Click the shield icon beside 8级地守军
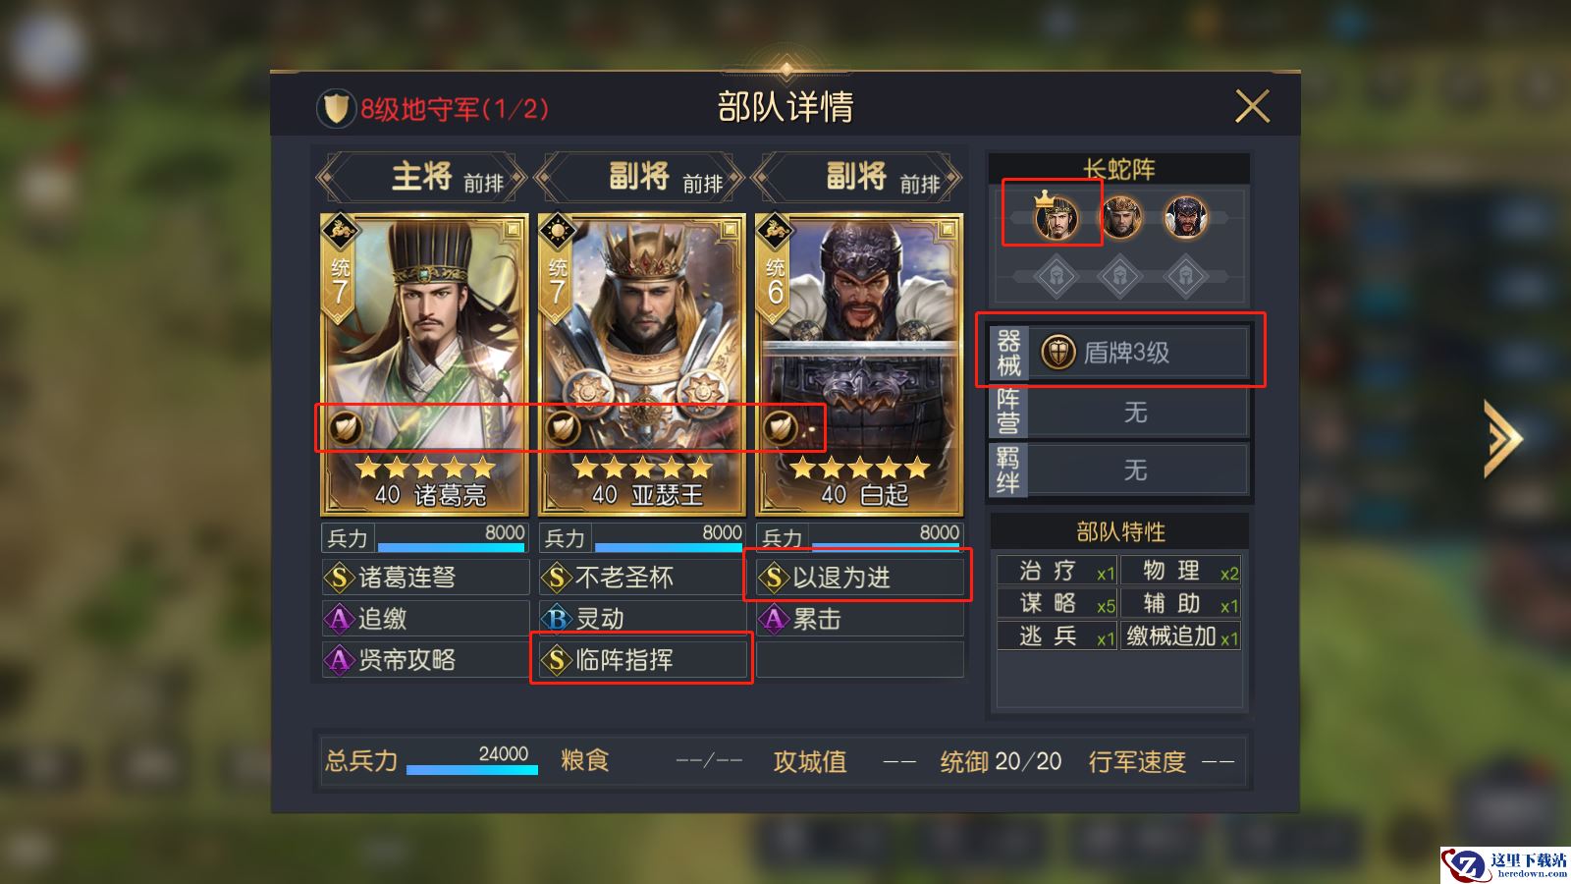1571x884 pixels. pyautogui.click(x=336, y=109)
